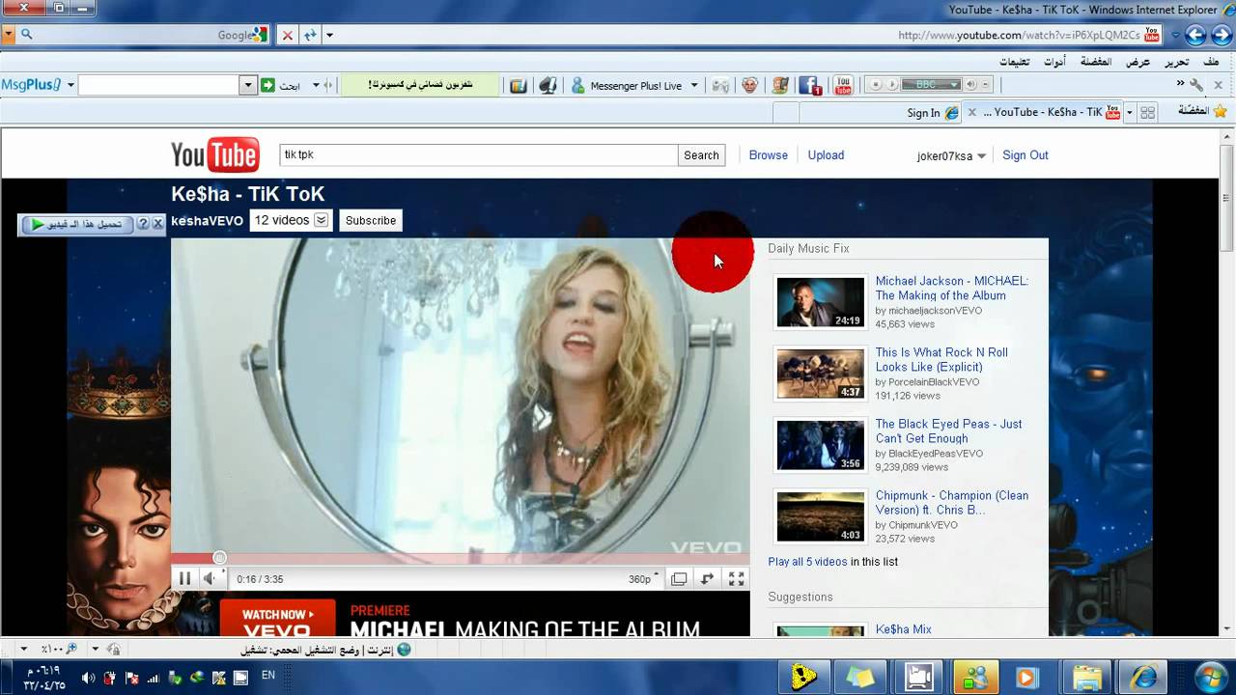The width and height of the screenshot is (1236, 695).
Task: Expand the 12 videos dropdown
Action: [x=291, y=220]
